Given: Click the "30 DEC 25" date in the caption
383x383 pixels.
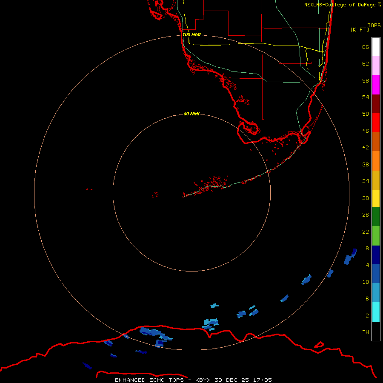Looking at the screenshot, I should [232, 380].
